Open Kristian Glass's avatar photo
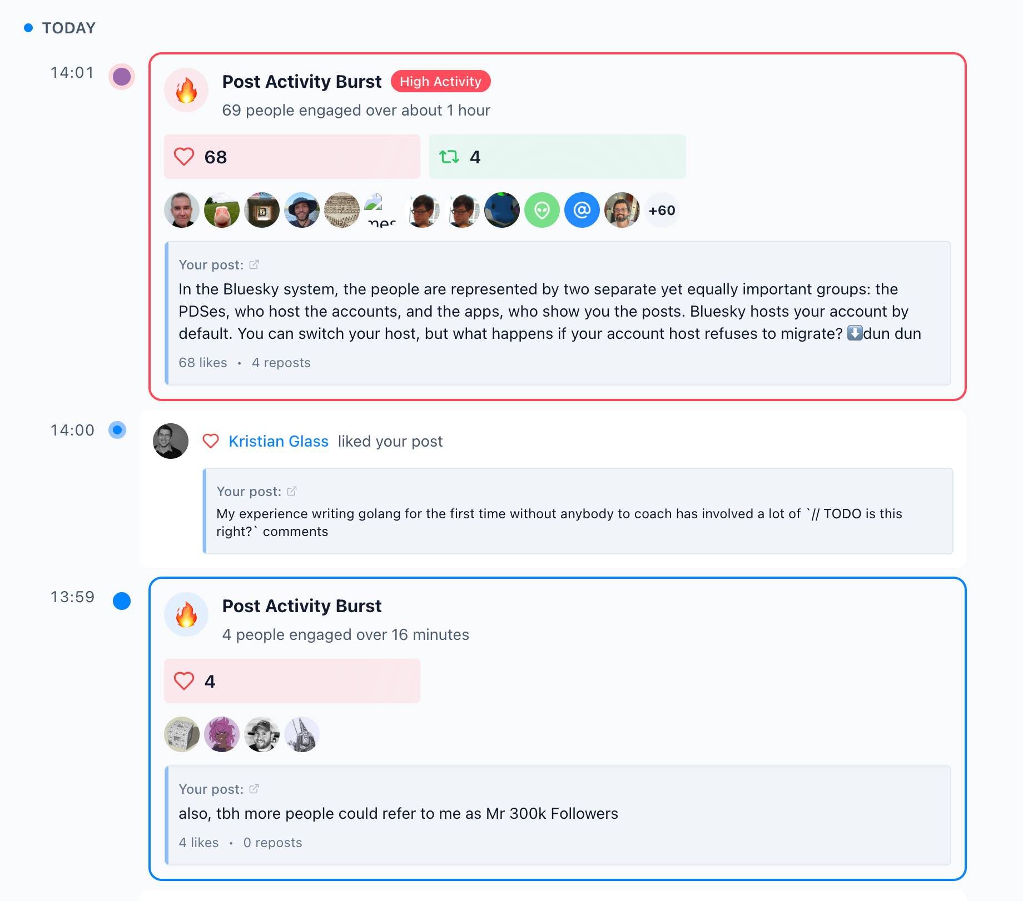This screenshot has height=901, width=1023. (x=171, y=441)
